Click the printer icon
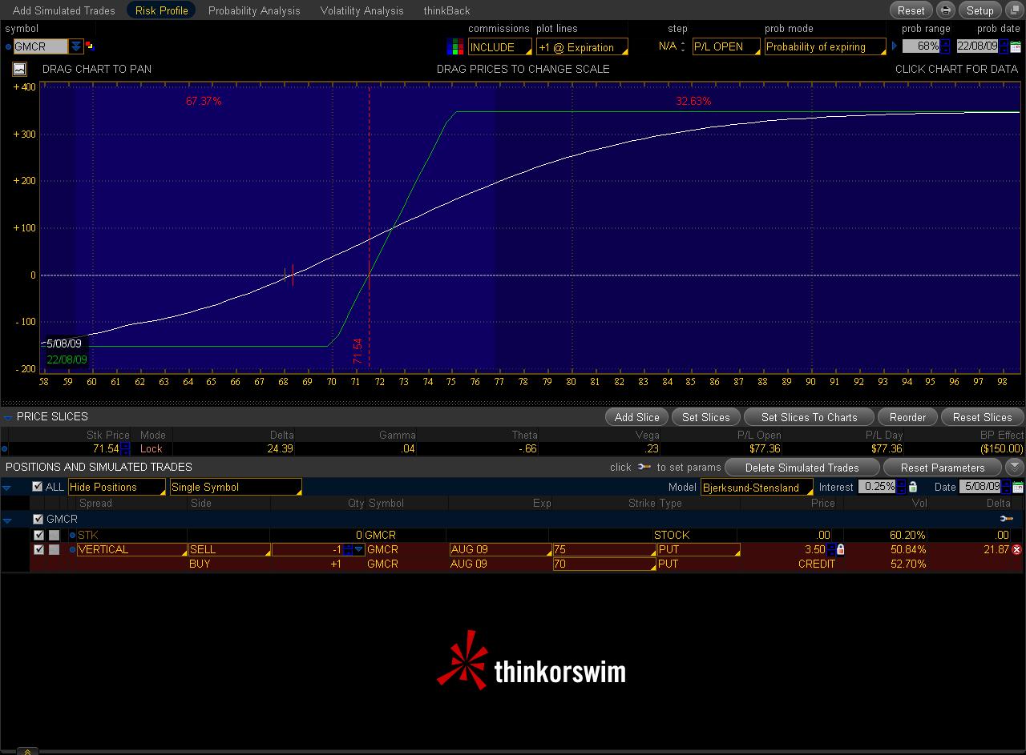The image size is (1026, 755). [946, 10]
